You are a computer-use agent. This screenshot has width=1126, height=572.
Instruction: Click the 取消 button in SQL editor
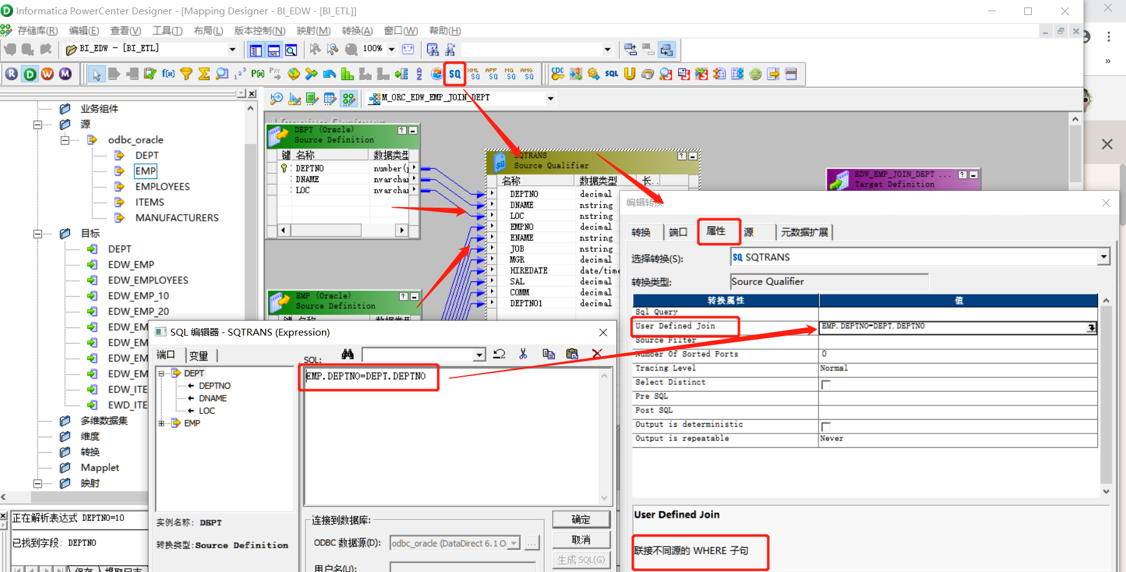point(581,540)
